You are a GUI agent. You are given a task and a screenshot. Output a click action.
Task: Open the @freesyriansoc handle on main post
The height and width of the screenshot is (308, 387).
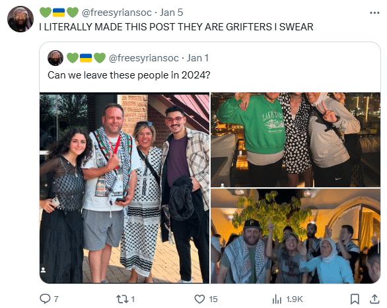(116, 13)
